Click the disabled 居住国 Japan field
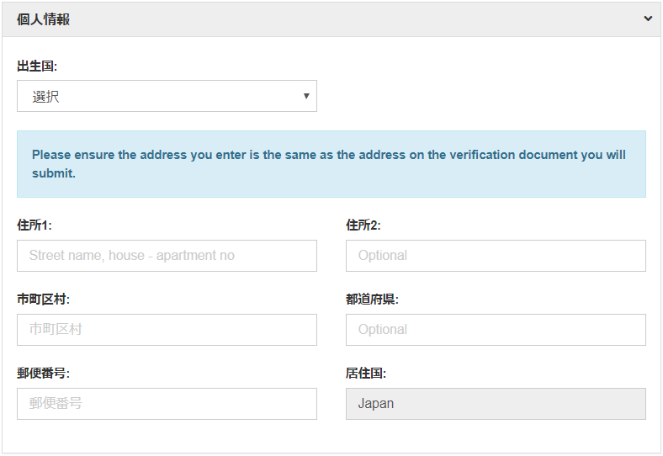This screenshot has height=456, width=663. [496, 404]
